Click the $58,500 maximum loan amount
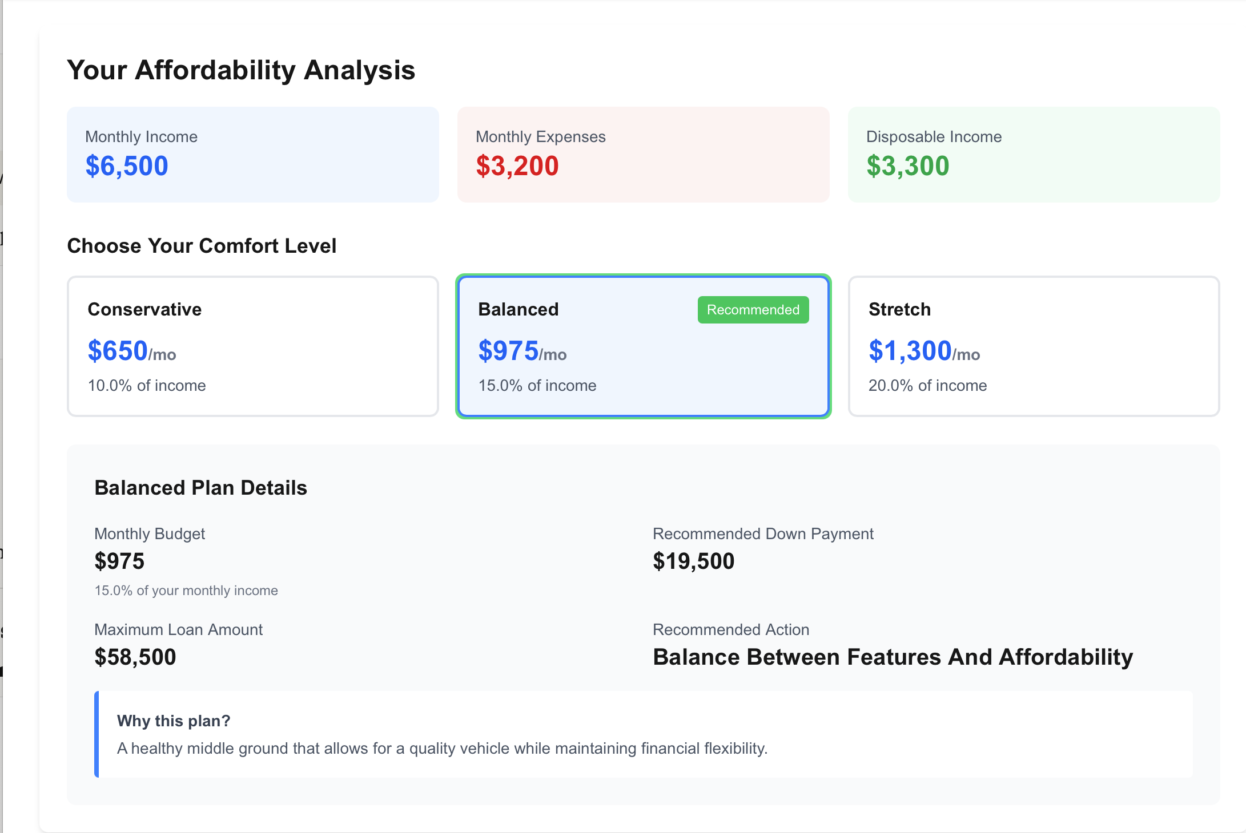The width and height of the screenshot is (1246, 833). click(135, 657)
